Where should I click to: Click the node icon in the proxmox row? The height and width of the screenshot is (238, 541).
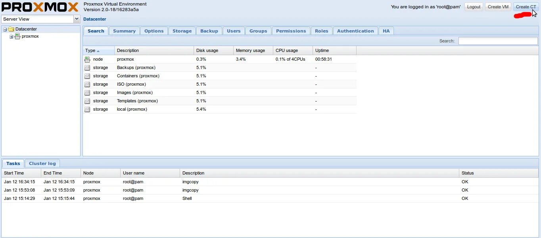87,59
